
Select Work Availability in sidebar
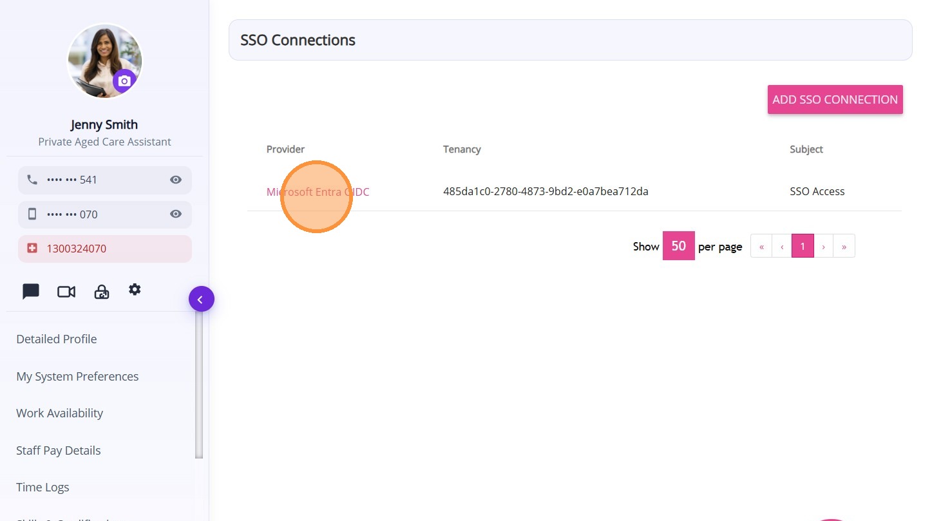click(x=59, y=413)
